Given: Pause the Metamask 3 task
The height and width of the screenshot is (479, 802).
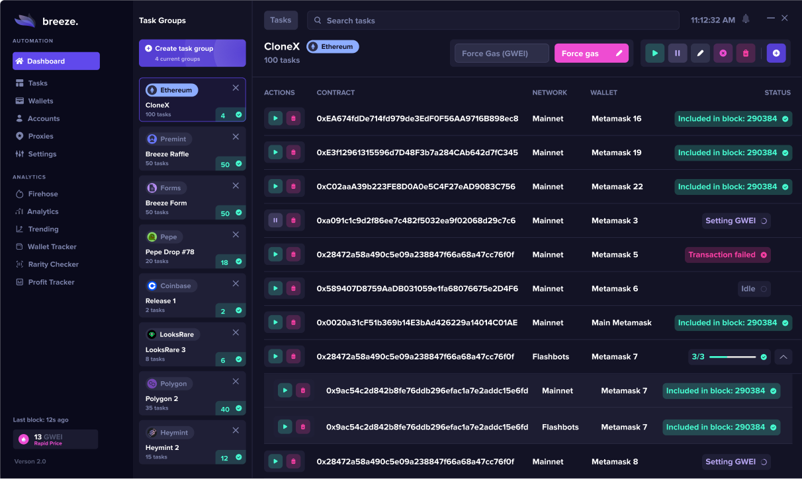Looking at the screenshot, I should pos(275,221).
